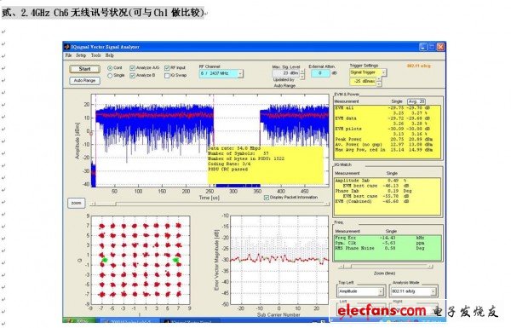Screen dimensions: 511x328
Task: Click the Auto Range button
Action: pyautogui.click(x=84, y=80)
